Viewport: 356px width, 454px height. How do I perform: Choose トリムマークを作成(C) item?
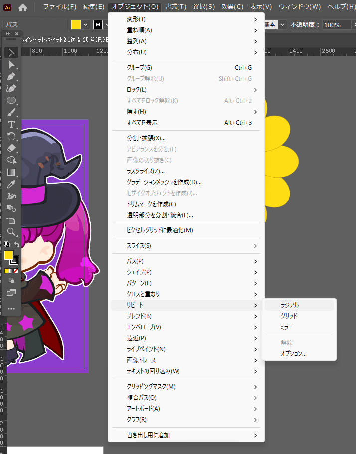(186, 204)
